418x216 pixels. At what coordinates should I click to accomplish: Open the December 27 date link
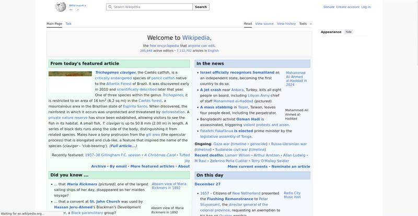pos(207,184)
